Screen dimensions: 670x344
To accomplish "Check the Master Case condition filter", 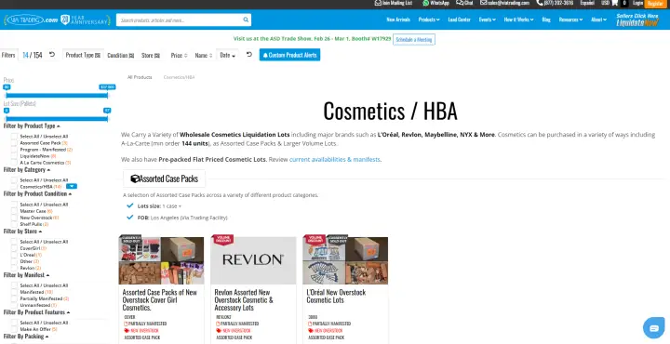I will click(x=15, y=211).
